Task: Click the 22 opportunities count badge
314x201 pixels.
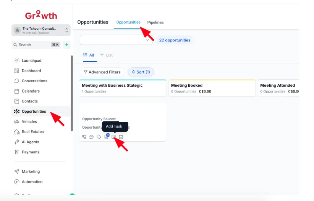Action: click(175, 40)
